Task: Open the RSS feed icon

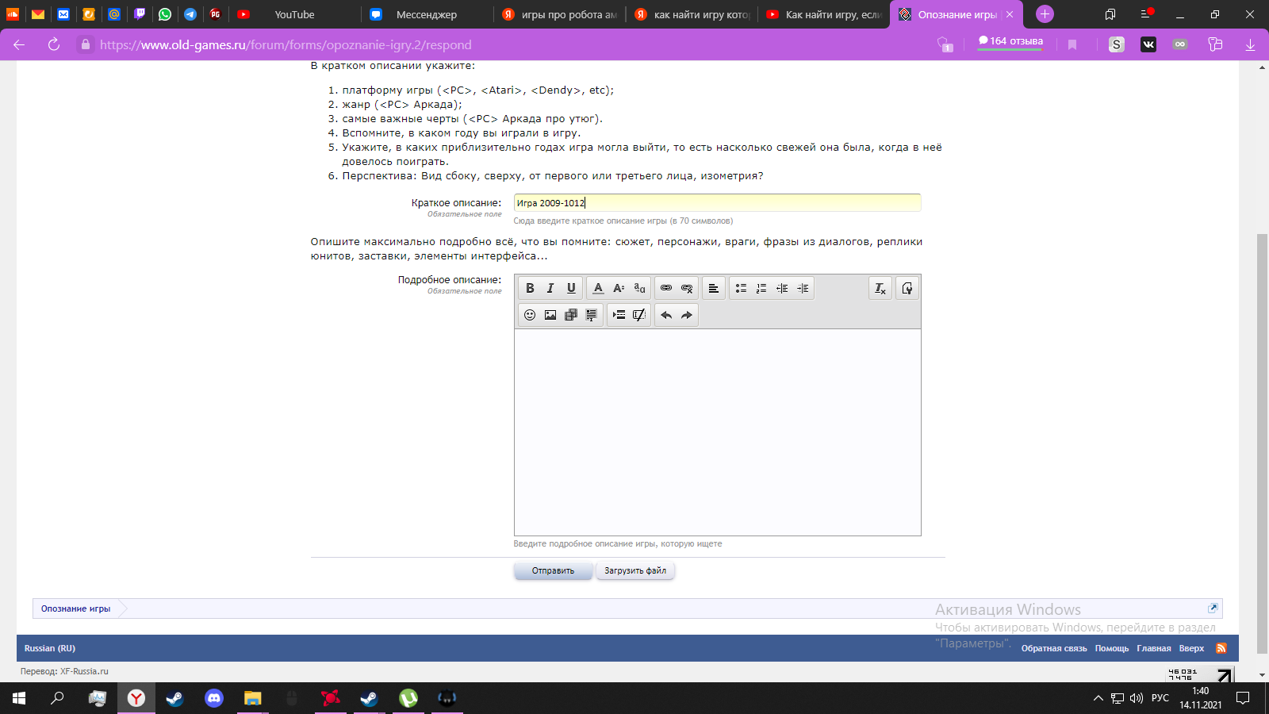Action: [x=1221, y=648]
